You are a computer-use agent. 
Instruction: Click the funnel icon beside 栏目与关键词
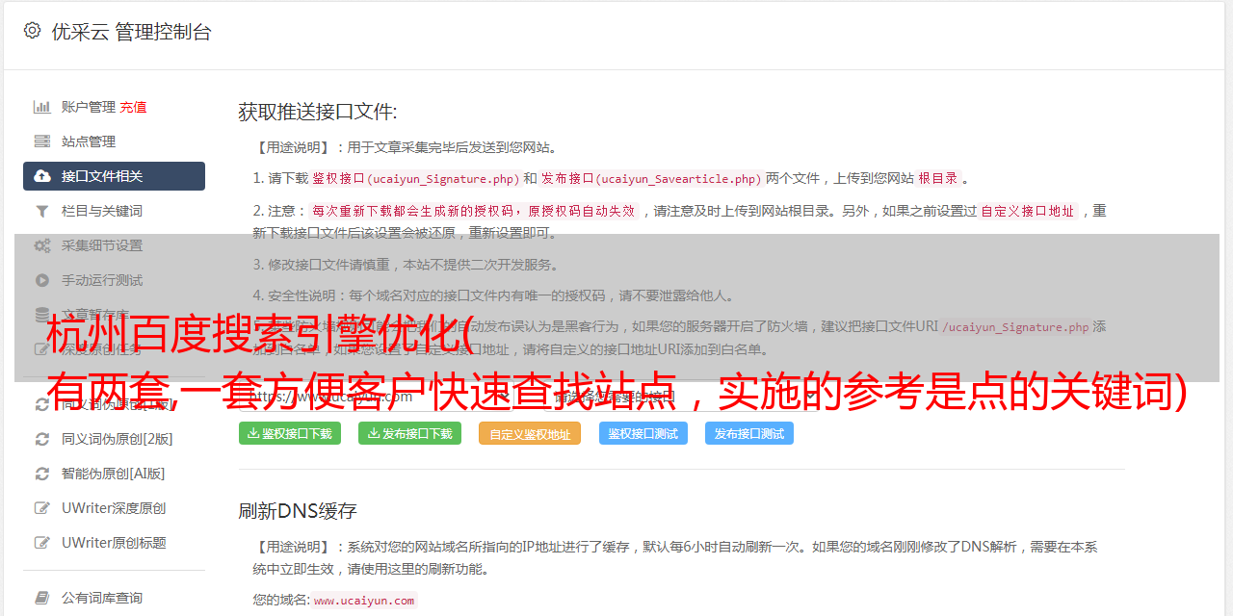coord(42,211)
